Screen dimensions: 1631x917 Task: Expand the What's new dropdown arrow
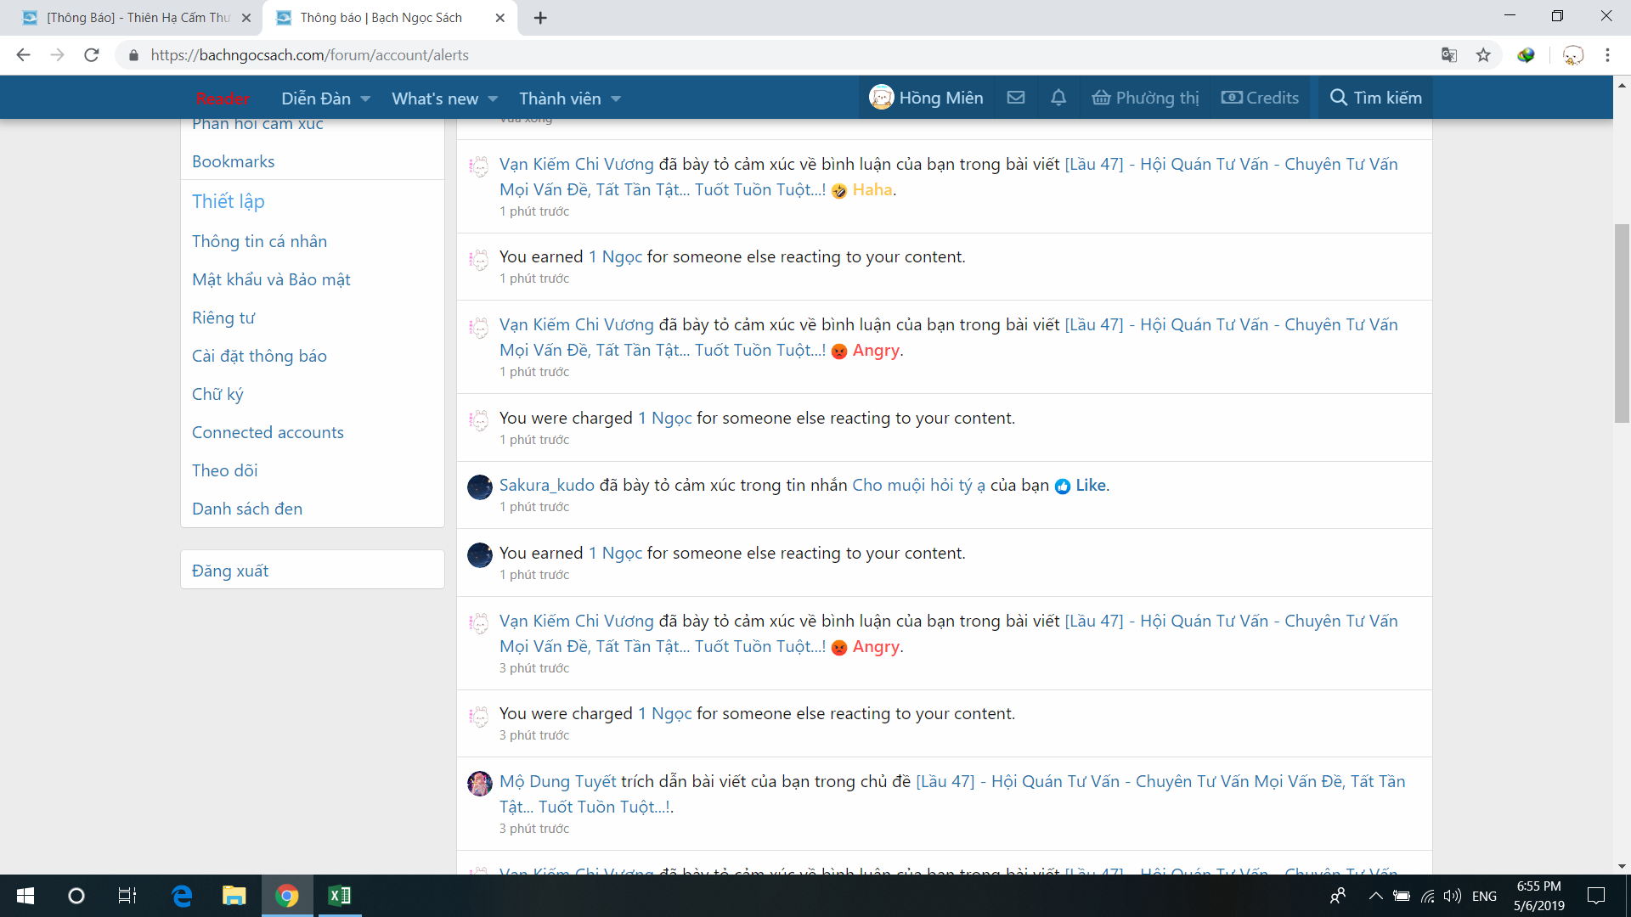click(x=493, y=99)
